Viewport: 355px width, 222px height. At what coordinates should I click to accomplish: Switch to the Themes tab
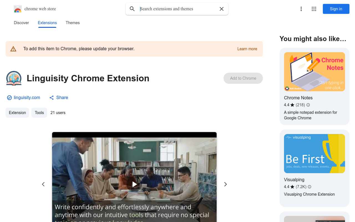click(x=73, y=23)
